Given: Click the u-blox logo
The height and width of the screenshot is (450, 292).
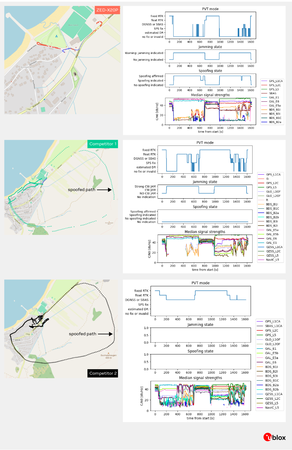Looking at the screenshot, I should 274,437.
